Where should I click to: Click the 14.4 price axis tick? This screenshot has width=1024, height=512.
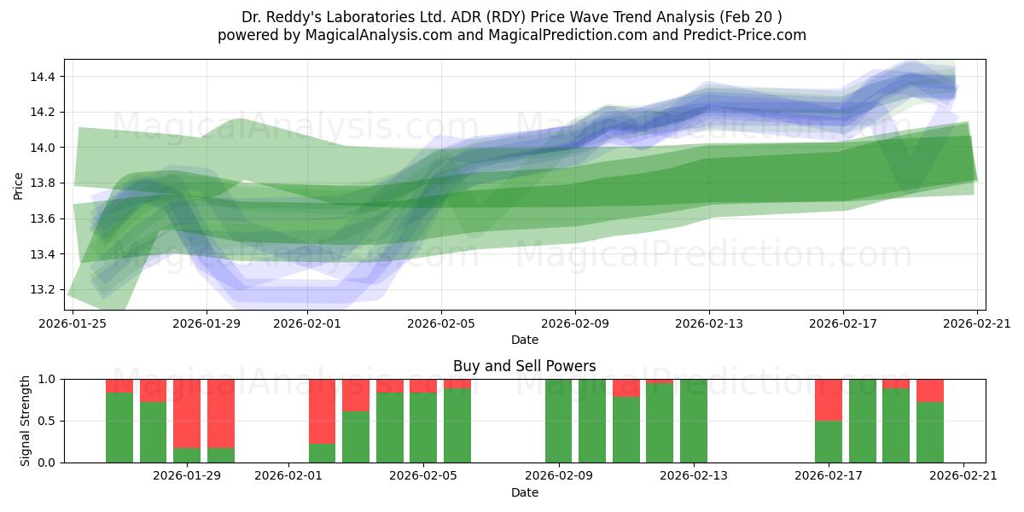click(x=44, y=77)
